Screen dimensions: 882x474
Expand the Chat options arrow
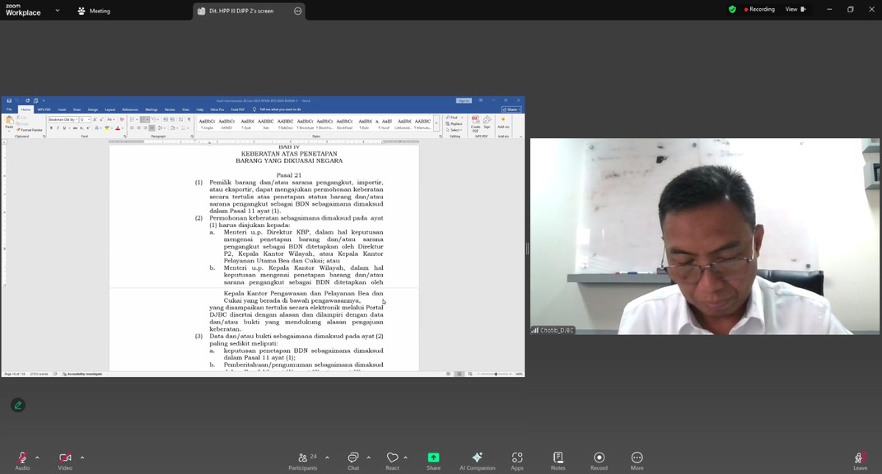point(368,458)
